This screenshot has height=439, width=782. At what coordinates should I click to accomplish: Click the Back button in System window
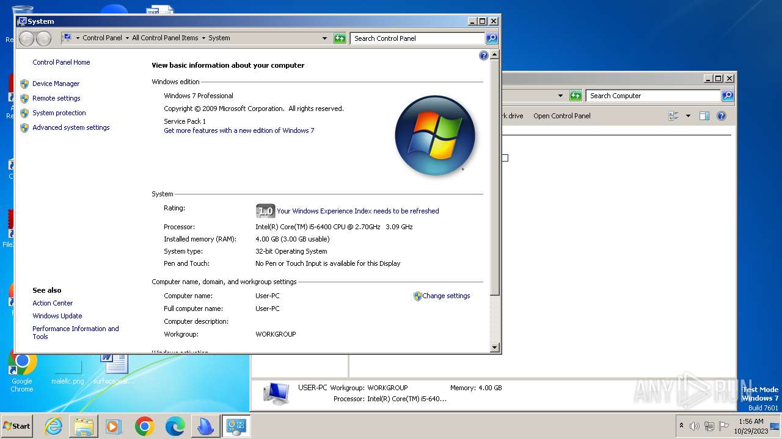pyautogui.click(x=26, y=38)
